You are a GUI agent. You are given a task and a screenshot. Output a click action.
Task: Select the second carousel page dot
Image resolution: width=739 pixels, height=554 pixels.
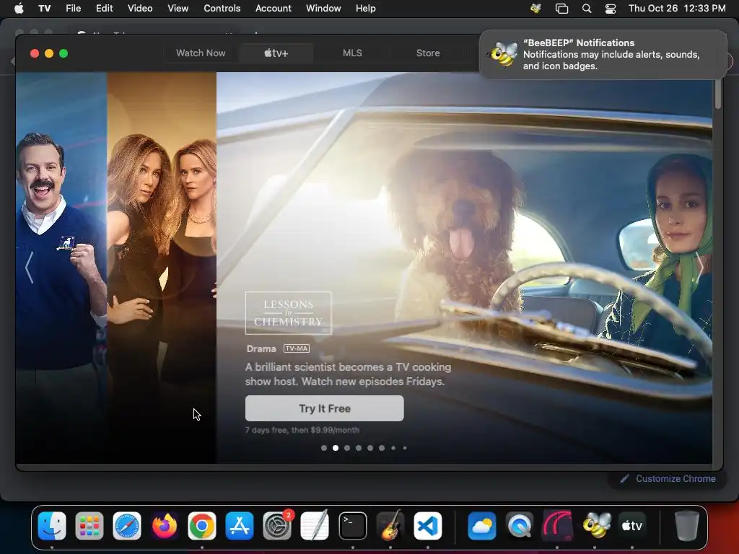tap(336, 448)
